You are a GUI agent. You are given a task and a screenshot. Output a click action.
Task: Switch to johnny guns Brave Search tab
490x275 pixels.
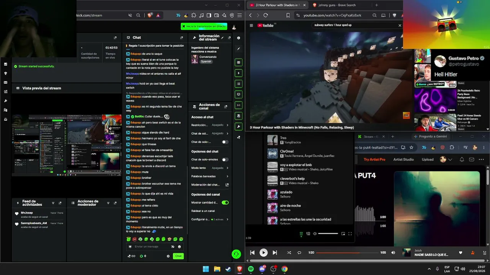337,5
